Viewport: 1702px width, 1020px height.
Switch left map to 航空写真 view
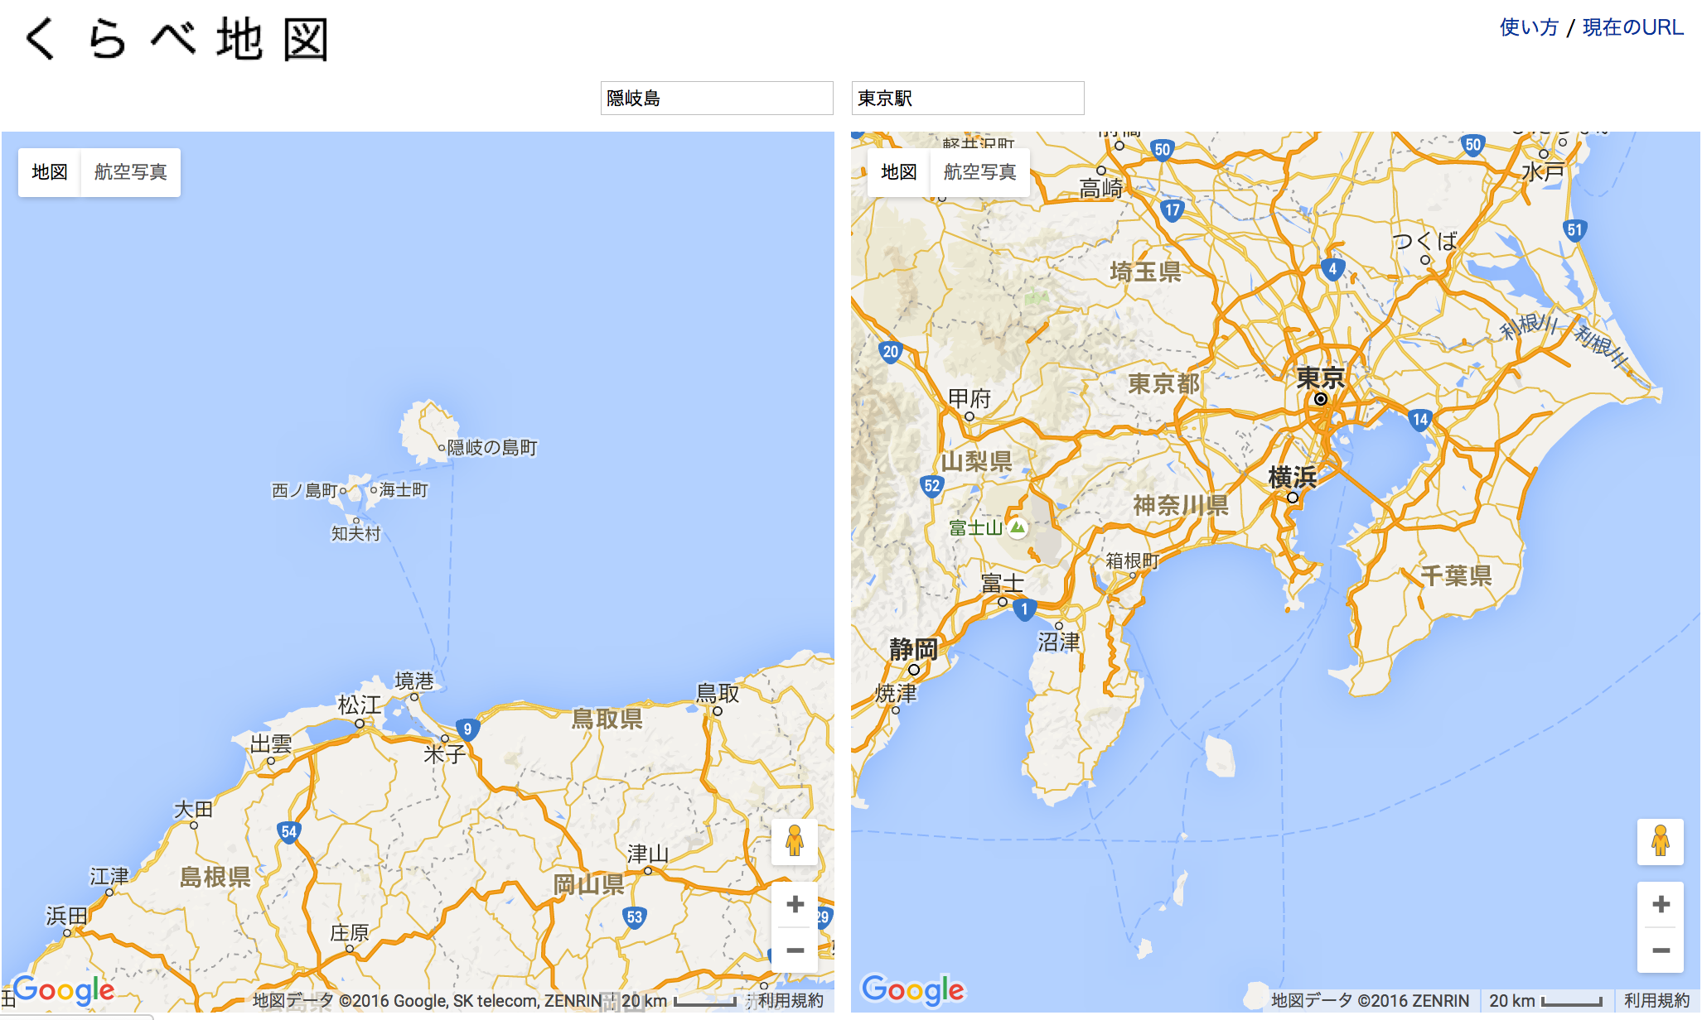130,172
